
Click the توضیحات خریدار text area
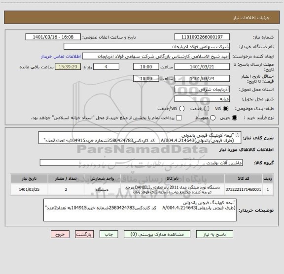click(140, 210)
